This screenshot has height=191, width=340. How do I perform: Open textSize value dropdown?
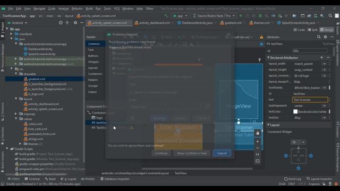(x=325, y=118)
